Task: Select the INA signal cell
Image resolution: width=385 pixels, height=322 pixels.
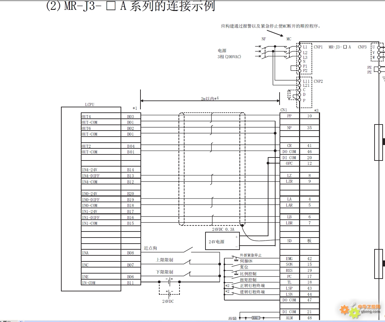Action: [x=101, y=253]
